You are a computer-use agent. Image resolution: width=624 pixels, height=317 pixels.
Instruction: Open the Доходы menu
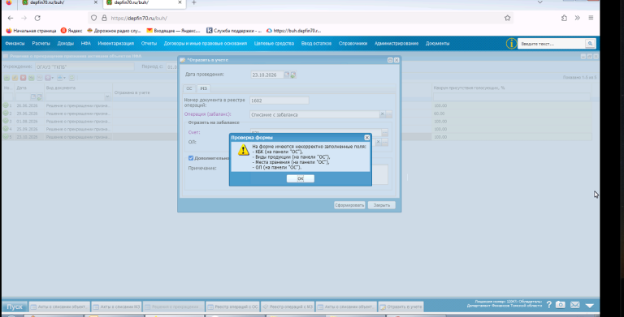pos(65,43)
